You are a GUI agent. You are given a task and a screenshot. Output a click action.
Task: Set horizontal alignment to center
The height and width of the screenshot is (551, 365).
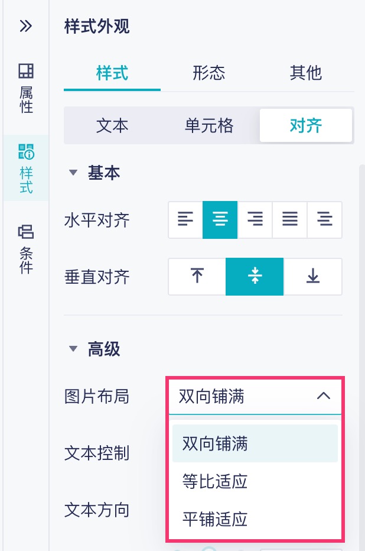click(220, 219)
